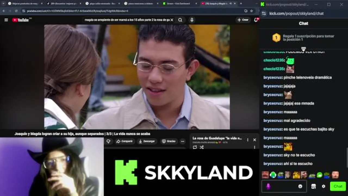The image size is (348, 196).
Task: Click the subscription gift position 1 badge
Action: pos(276,38)
